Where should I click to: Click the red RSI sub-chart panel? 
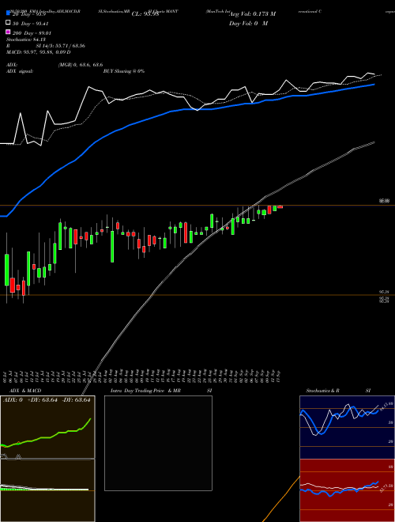pos(347,490)
